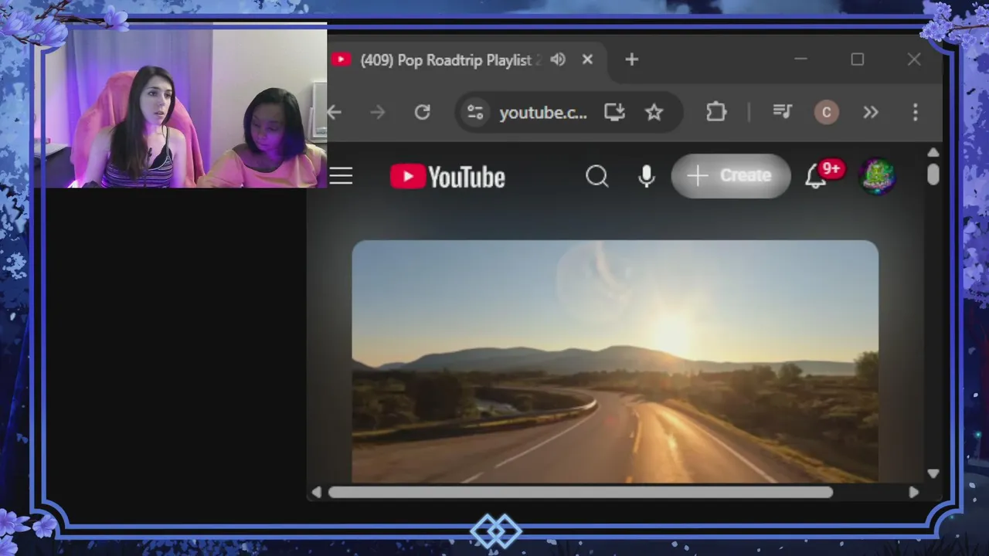
Task: Open site information icon in address bar
Action: pyautogui.click(x=475, y=113)
